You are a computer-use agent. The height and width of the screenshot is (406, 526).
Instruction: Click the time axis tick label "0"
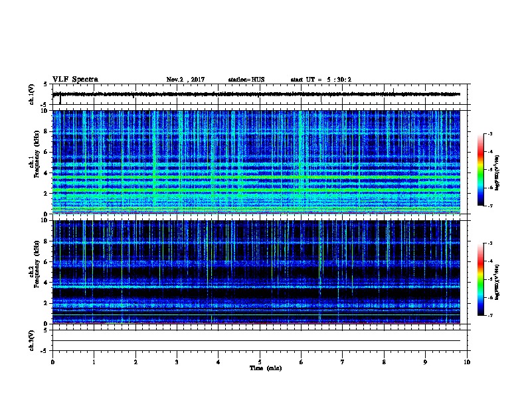point(52,362)
